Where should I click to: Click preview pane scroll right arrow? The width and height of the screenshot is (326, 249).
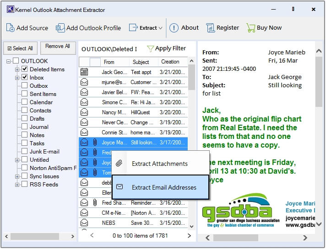coord(305,238)
